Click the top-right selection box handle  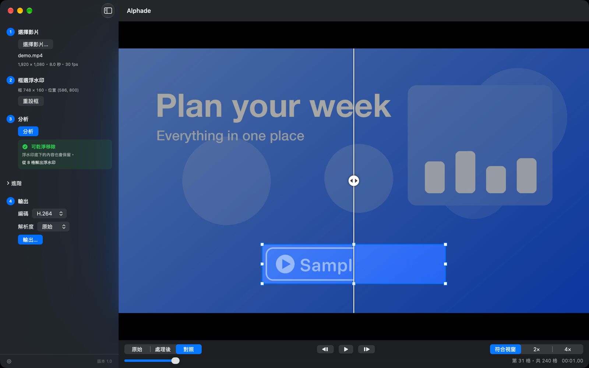(x=445, y=244)
